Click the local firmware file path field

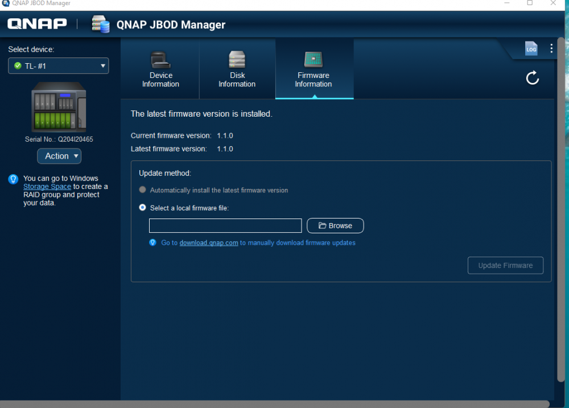[225, 225]
